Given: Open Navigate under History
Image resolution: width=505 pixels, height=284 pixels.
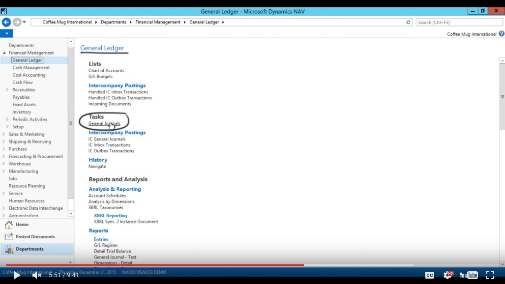Looking at the screenshot, I should [97, 167].
